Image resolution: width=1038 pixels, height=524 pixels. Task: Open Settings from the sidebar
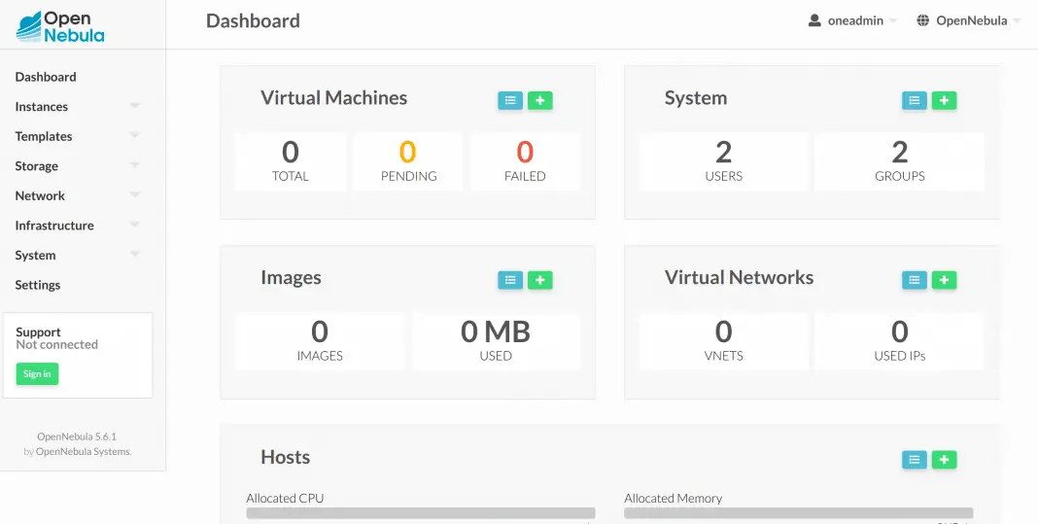tap(38, 285)
